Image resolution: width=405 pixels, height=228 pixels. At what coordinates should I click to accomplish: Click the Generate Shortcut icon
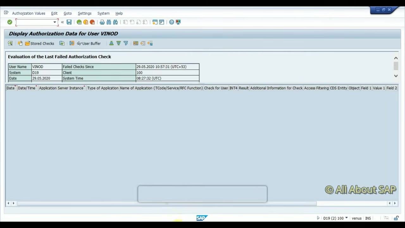point(162,22)
